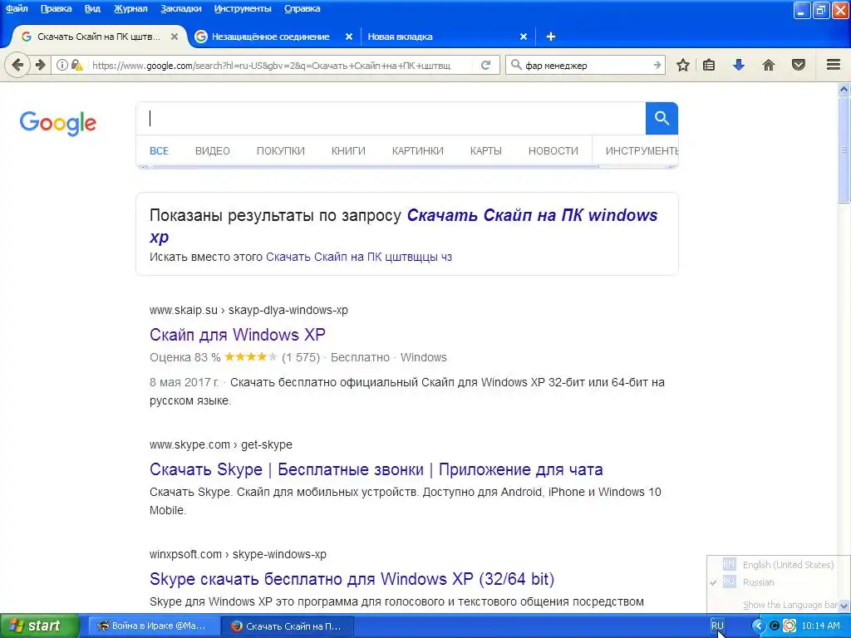
Task: Open Война в Ираке taskbar window
Action: click(154, 626)
